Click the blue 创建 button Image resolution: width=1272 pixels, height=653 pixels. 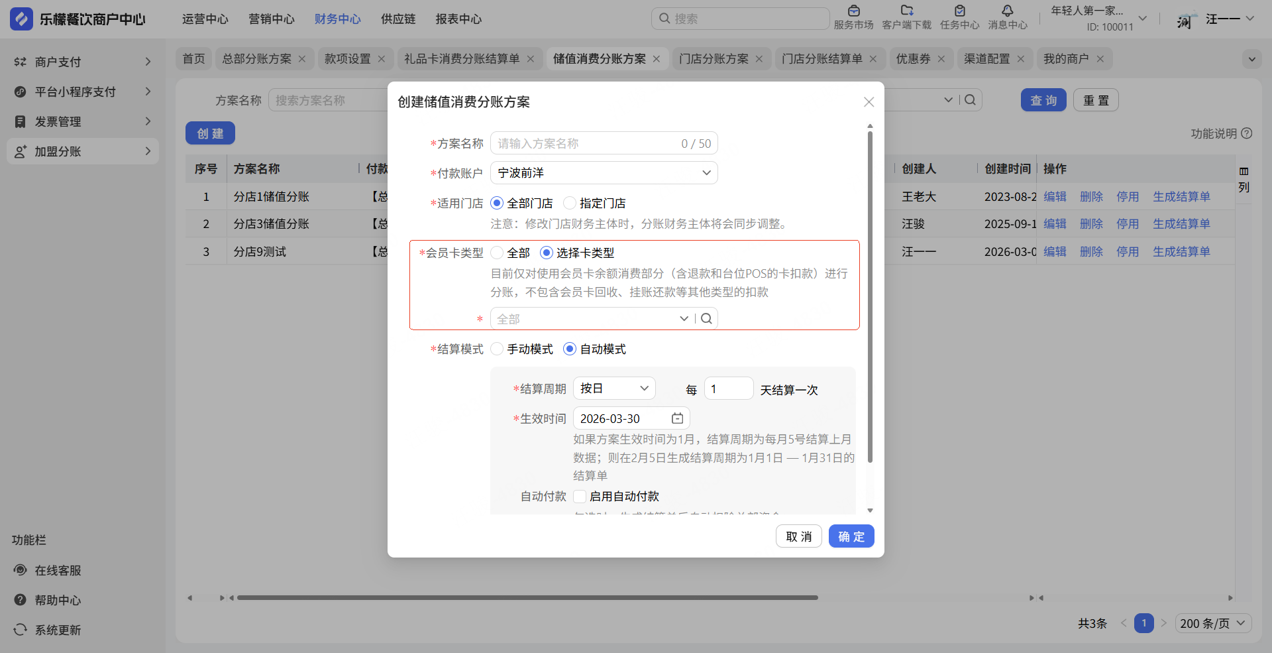click(x=210, y=133)
